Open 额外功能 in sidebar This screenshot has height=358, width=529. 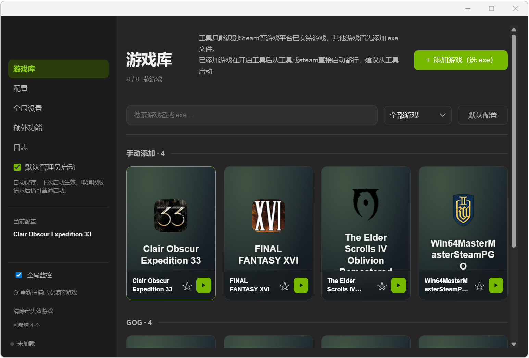58,128
